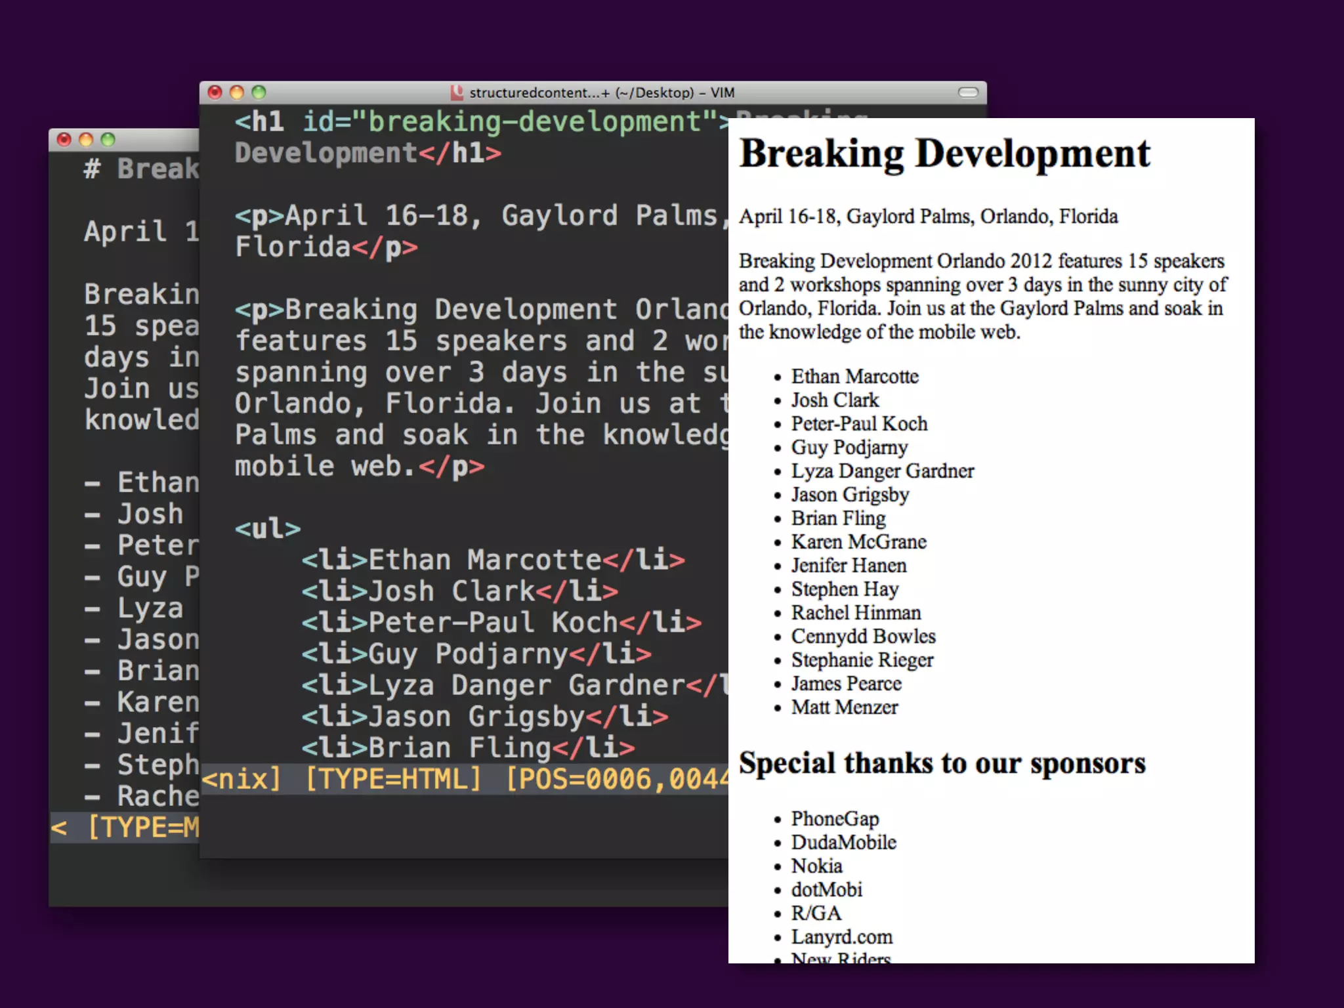This screenshot has width=1344, height=1008.
Task: Click 'Josh Clark' in the rendered speaker list
Action: coord(835,400)
